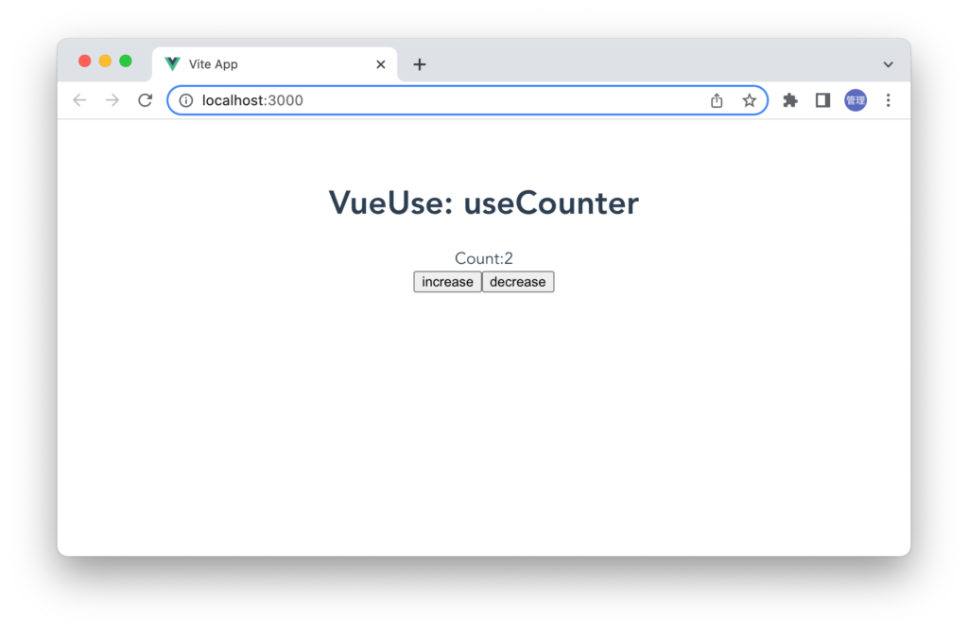Go back to previous page
Image resolution: width=968 pixels, height=632 pixels.
pyautogui.click(x=79, y=100)
